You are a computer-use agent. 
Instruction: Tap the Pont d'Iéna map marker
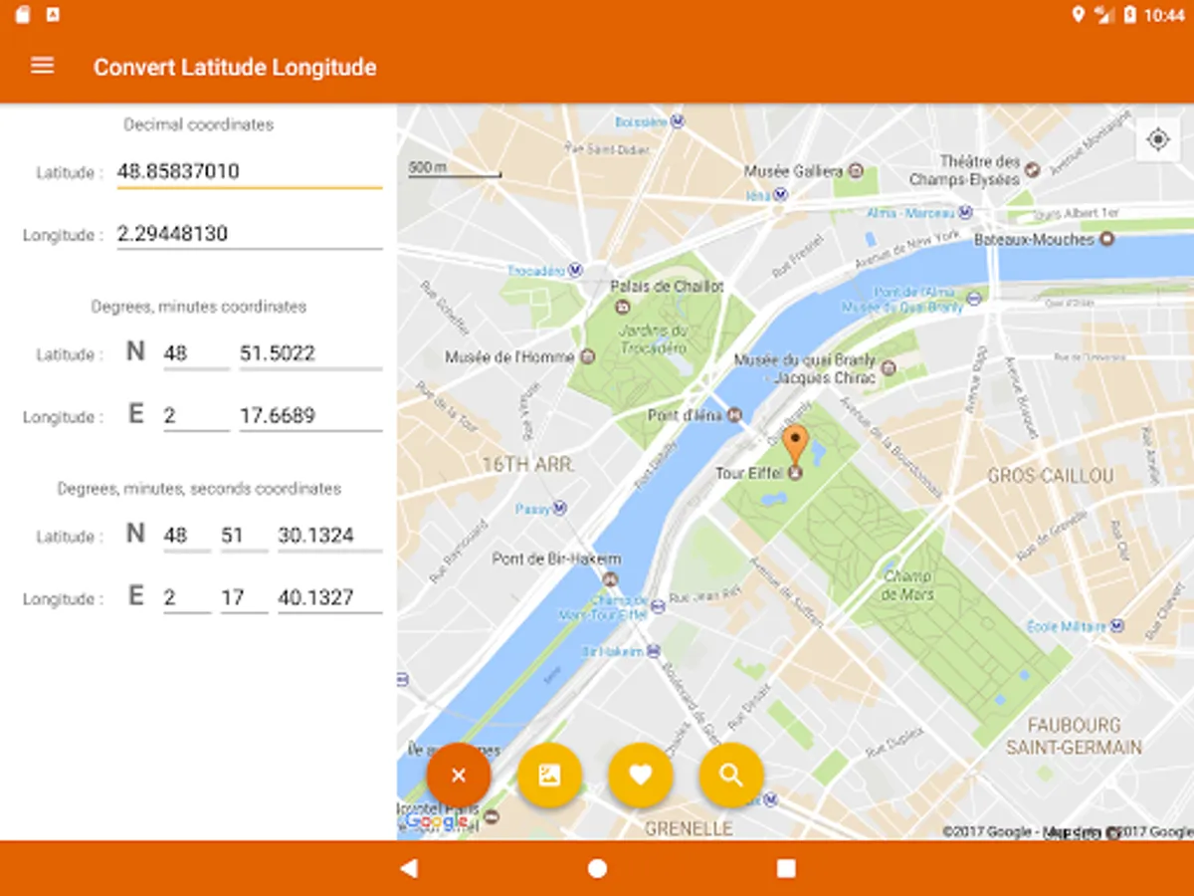pos(734,415)
